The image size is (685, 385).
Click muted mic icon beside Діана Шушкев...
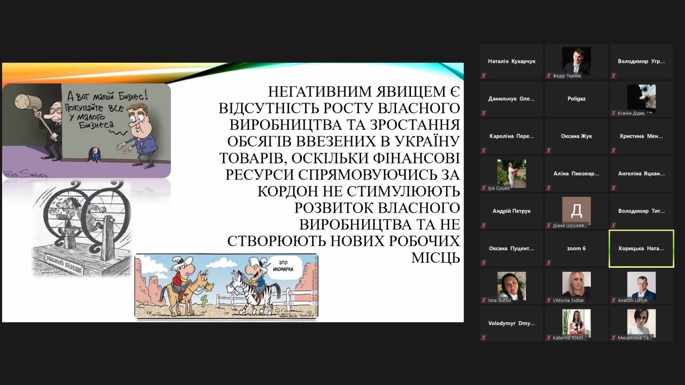coord(548,225)
